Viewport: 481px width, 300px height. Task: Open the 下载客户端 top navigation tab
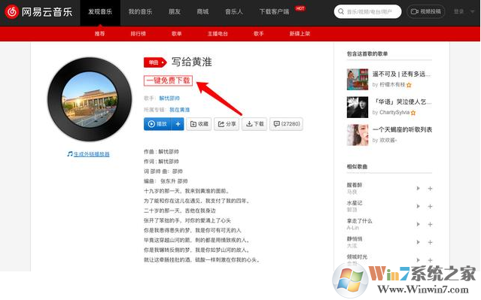coord(274,12)
